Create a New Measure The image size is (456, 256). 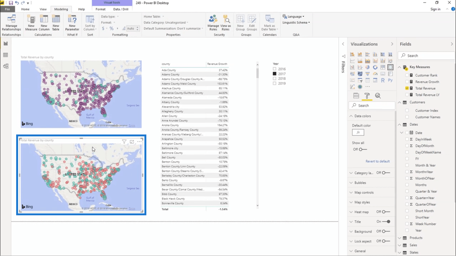click(31, 23)
